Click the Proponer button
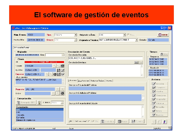Image resolution: width=183 pixels, height=137 pixels. coord(137,121)
